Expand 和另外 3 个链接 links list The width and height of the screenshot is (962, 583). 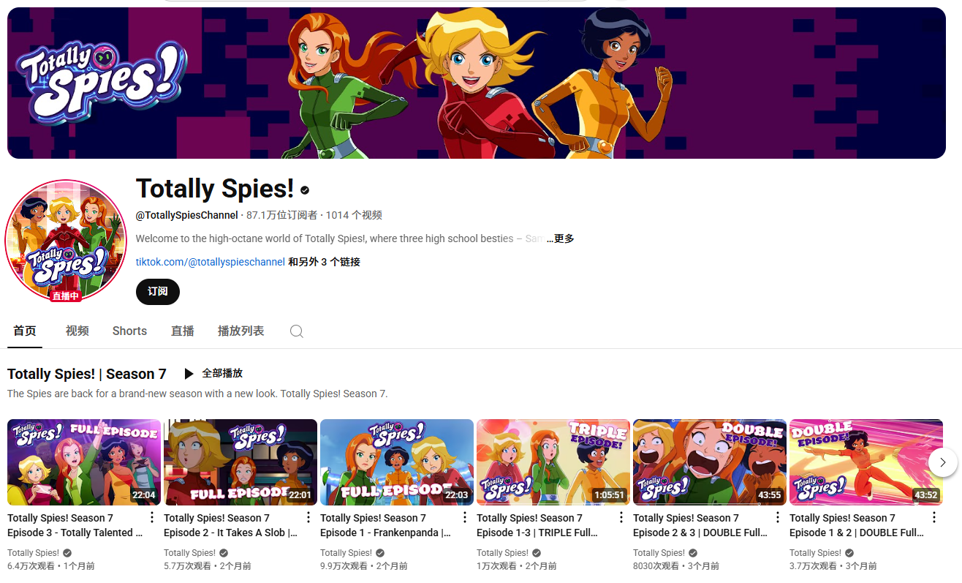[x=324, y=262]
